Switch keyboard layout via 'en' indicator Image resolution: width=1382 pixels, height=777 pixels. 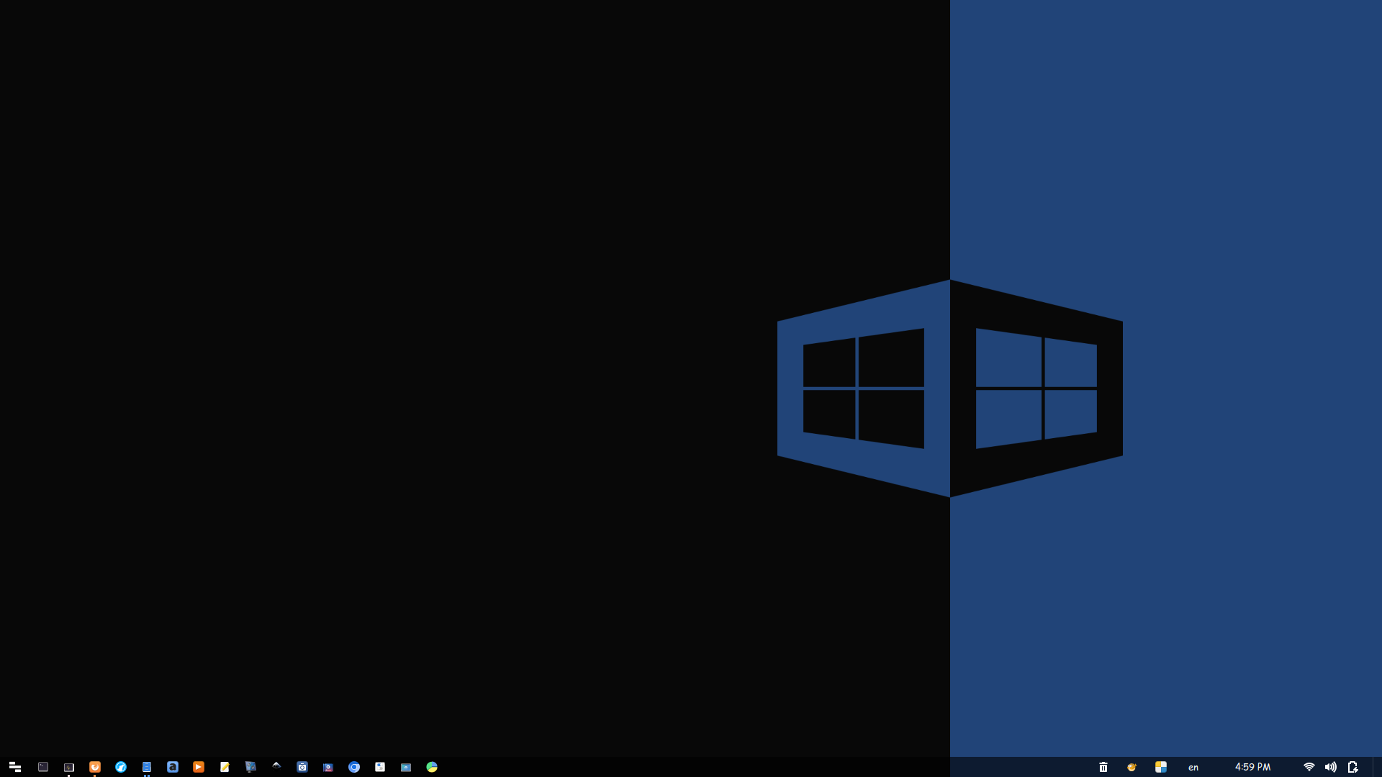pos(1193,768)
